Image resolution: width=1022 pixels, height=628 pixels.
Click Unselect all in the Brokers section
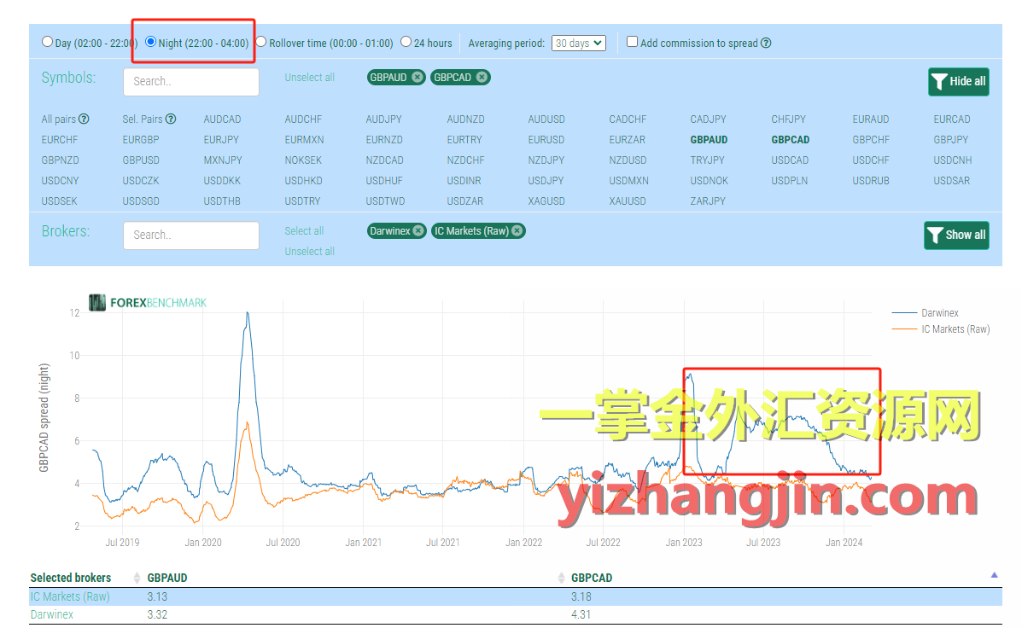point(310,252)
